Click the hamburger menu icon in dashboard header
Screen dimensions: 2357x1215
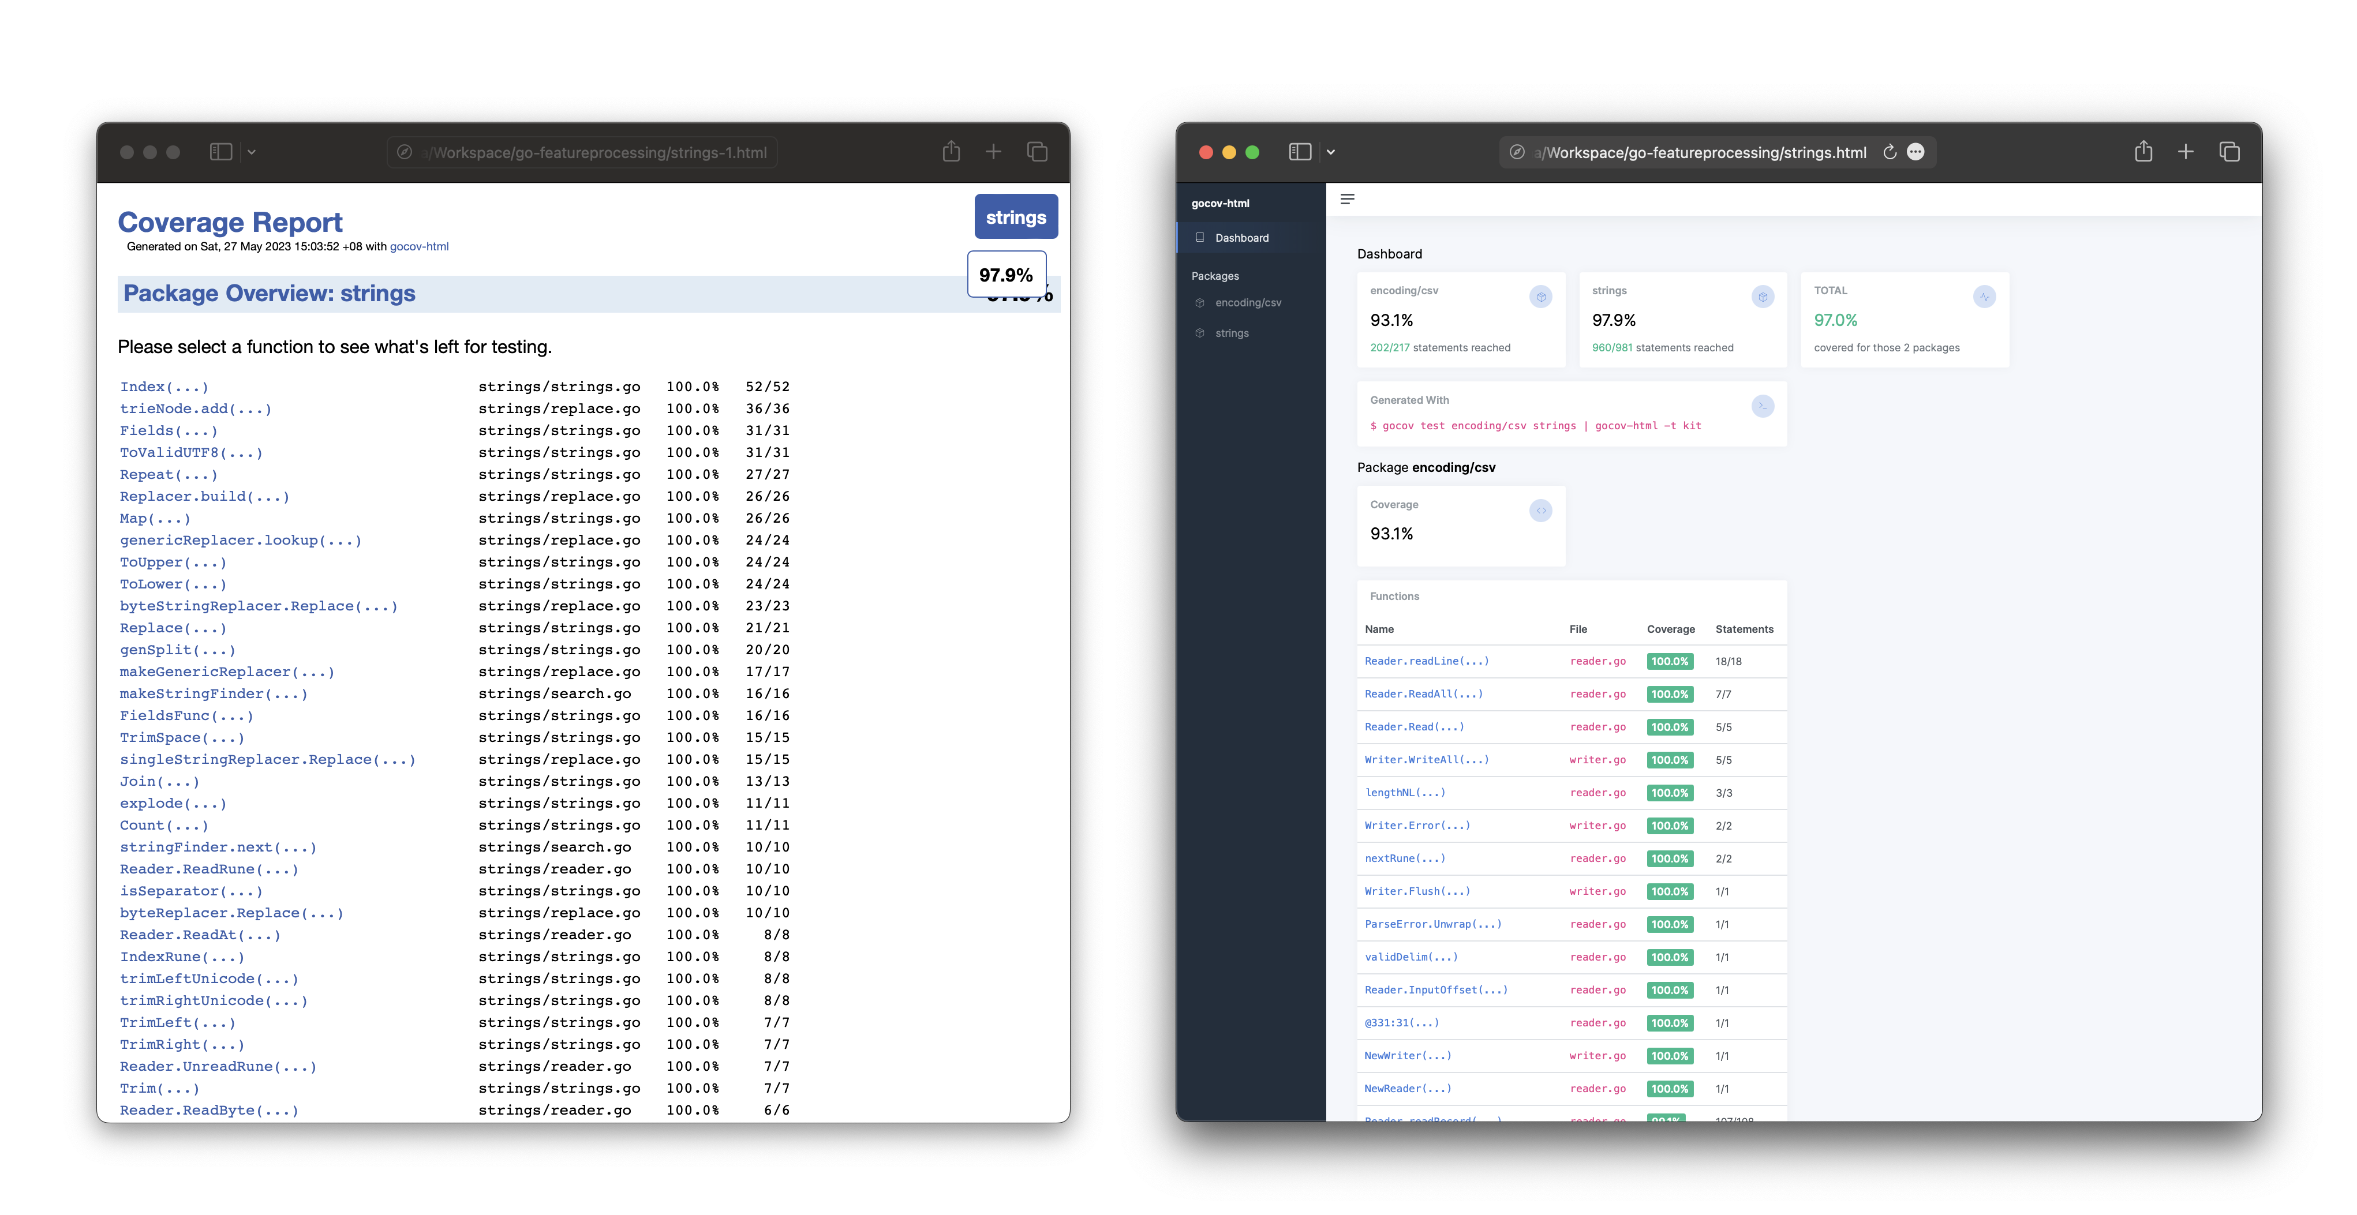point(1347,198)
